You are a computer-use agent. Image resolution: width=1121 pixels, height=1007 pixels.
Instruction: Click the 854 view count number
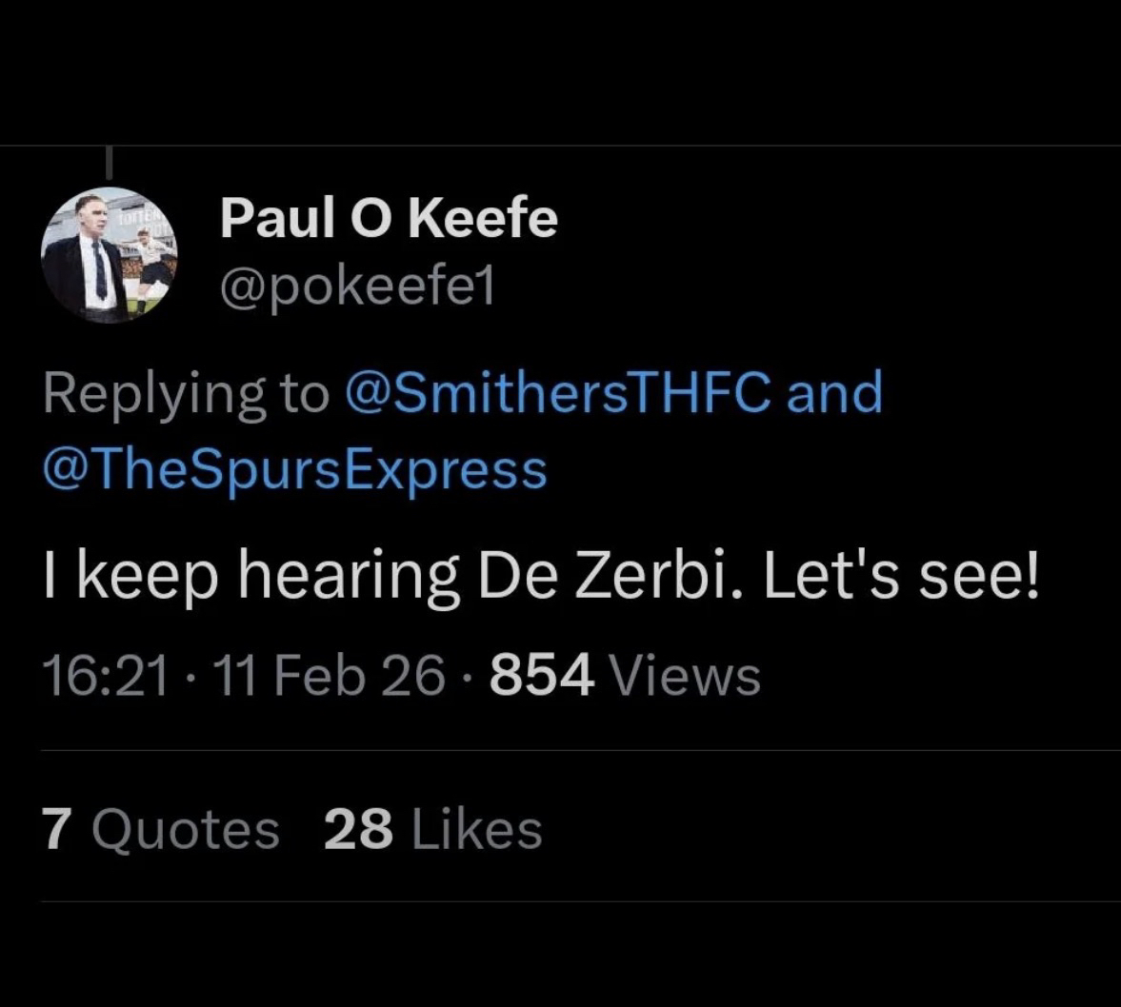click(541, 677)
